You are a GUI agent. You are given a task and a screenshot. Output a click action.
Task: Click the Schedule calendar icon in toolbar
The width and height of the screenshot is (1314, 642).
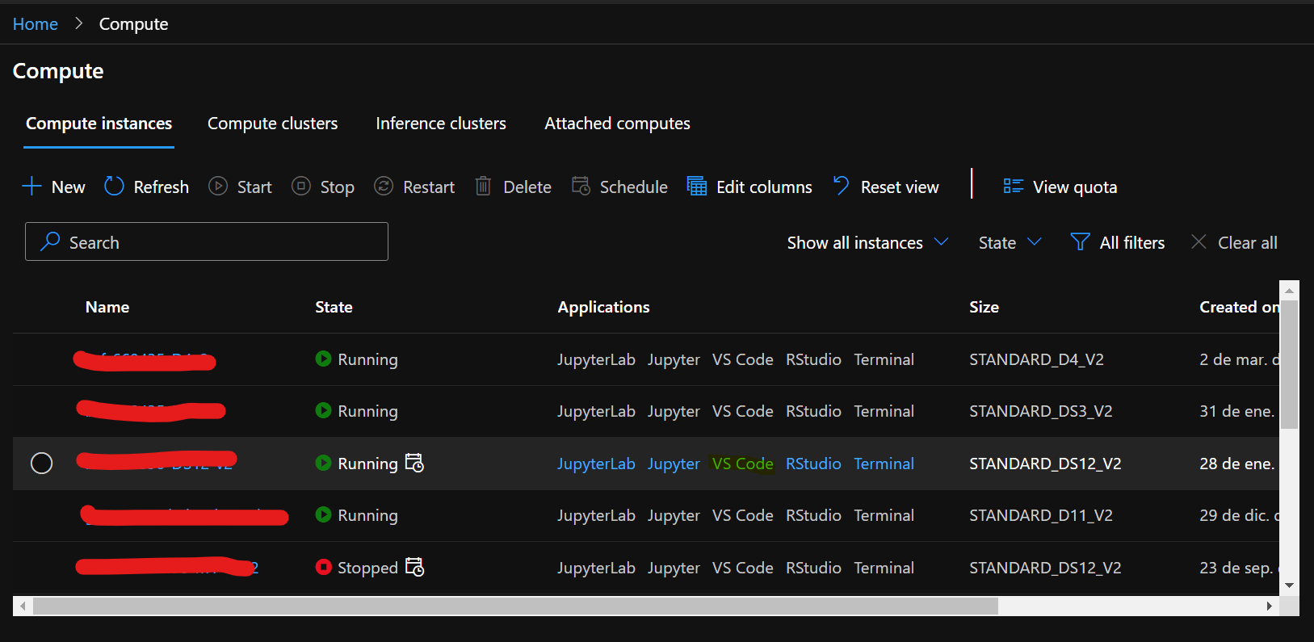[x=581, y=187]
